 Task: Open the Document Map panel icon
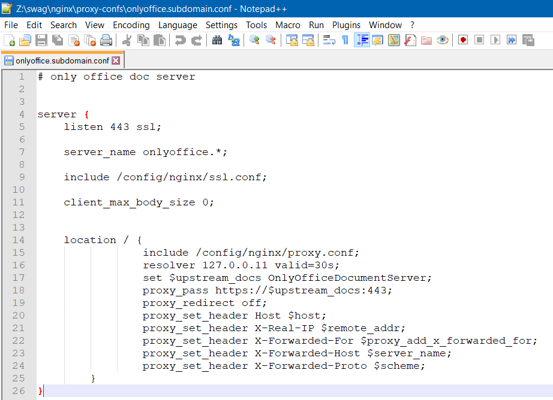[x=393, y=40]
